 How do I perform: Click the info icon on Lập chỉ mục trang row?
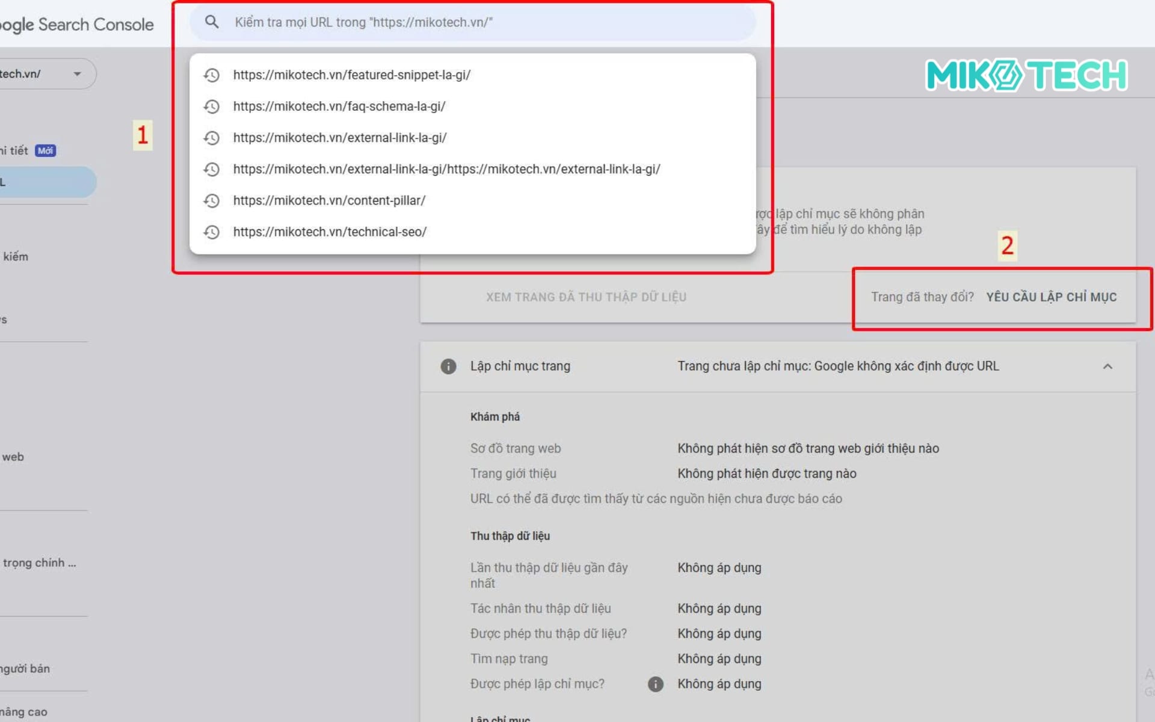coord(448,366)
